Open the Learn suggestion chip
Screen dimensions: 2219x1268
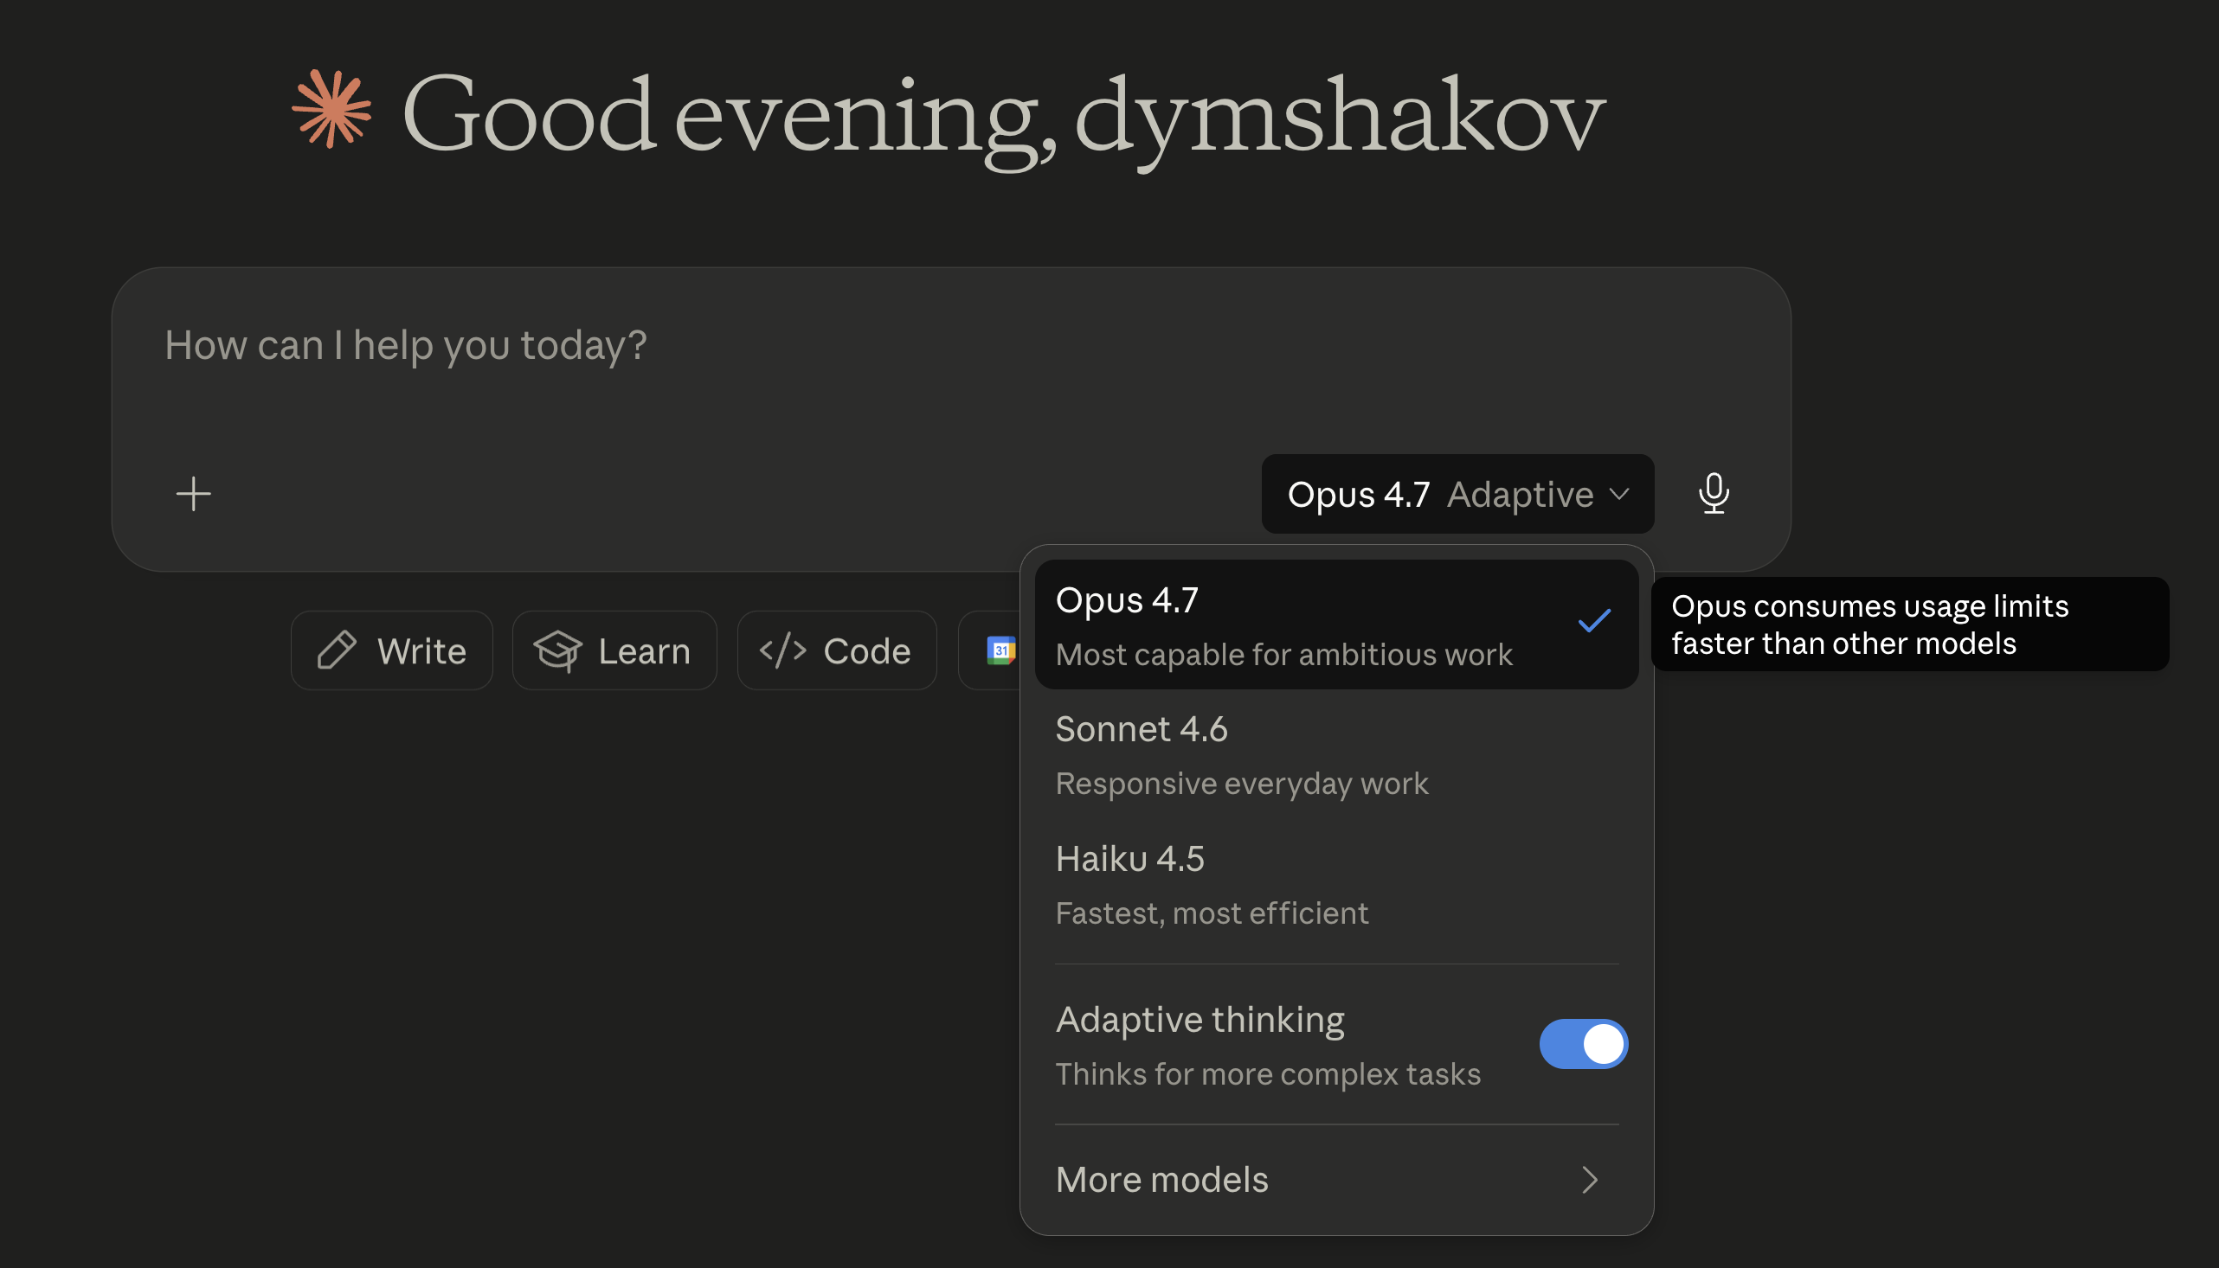614,650
